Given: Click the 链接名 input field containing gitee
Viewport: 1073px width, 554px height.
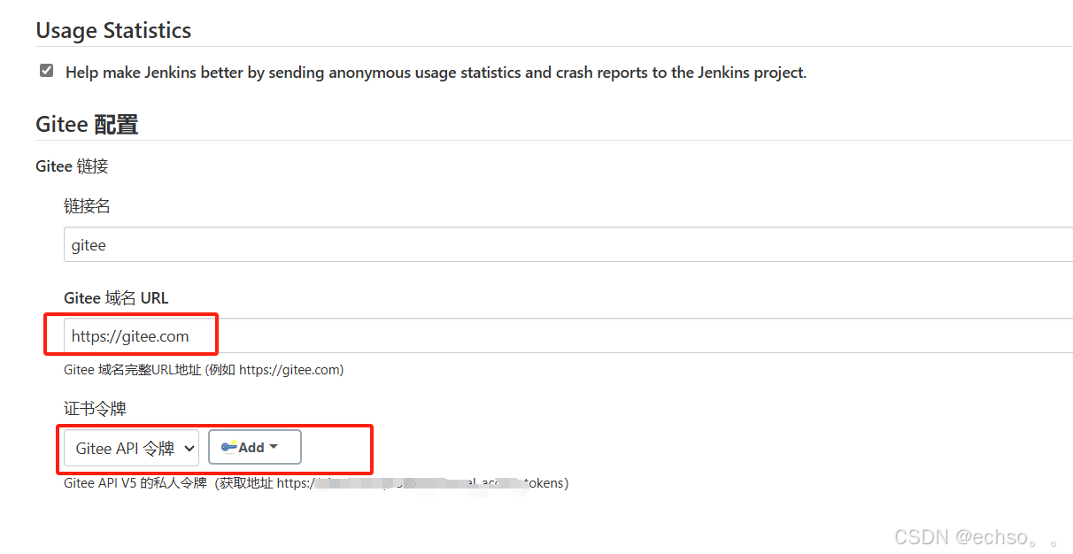Looking at the screenshot, I should click(x=568, y=244).
